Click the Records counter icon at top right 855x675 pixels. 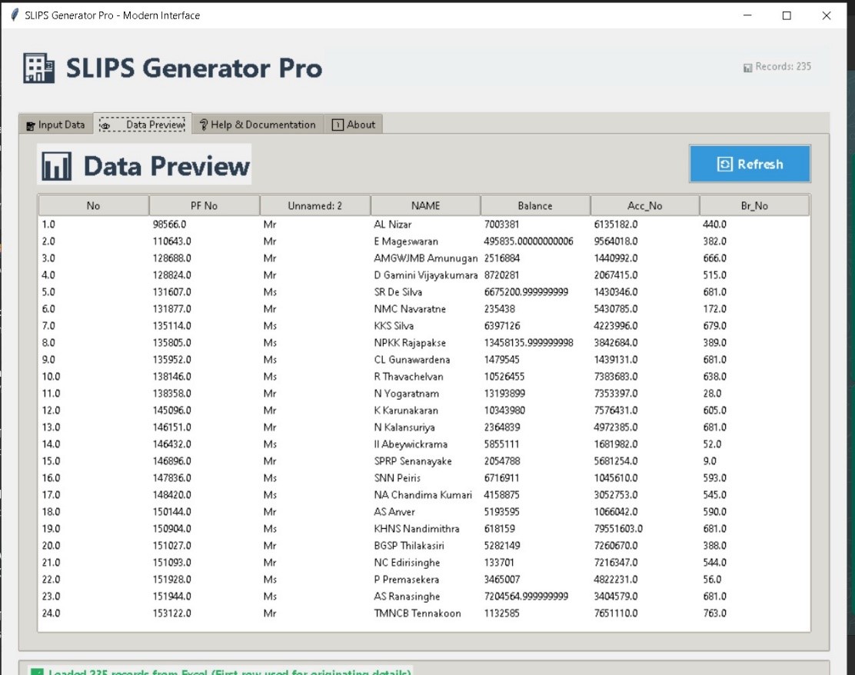coord(747,68)
